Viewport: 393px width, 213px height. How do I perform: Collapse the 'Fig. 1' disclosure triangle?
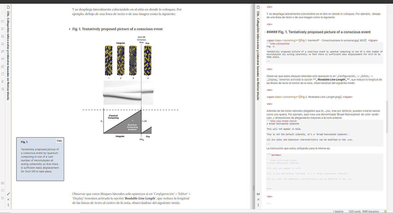click(69, 29)
